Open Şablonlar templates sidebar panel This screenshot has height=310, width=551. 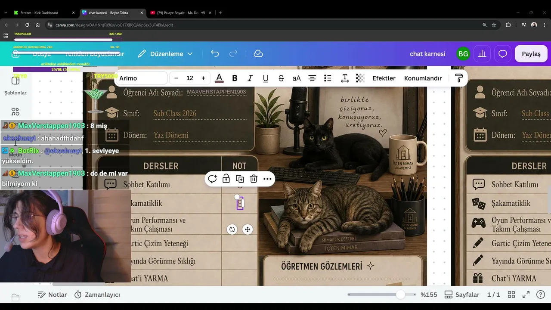click(15, 86)
